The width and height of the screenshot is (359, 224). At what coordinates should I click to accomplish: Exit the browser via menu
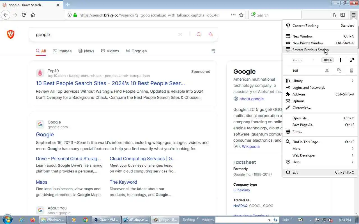[x=320, y=172]
